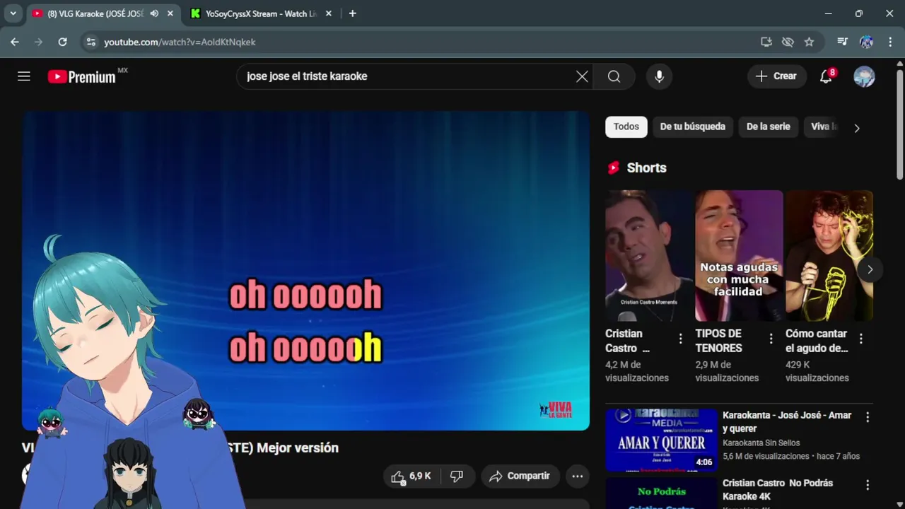Bookmark this page with star icon
Screen dimensions: 905x509
tap(809, 42)
